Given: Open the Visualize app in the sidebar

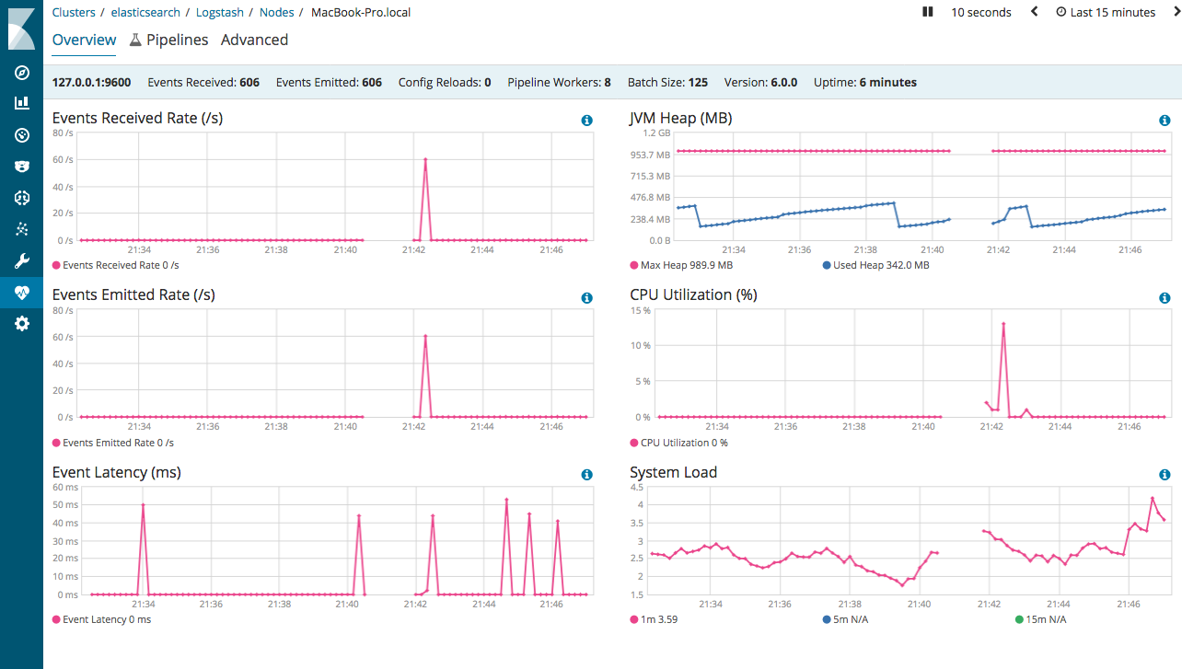Looking at the screenshot, I should point(21,102).
